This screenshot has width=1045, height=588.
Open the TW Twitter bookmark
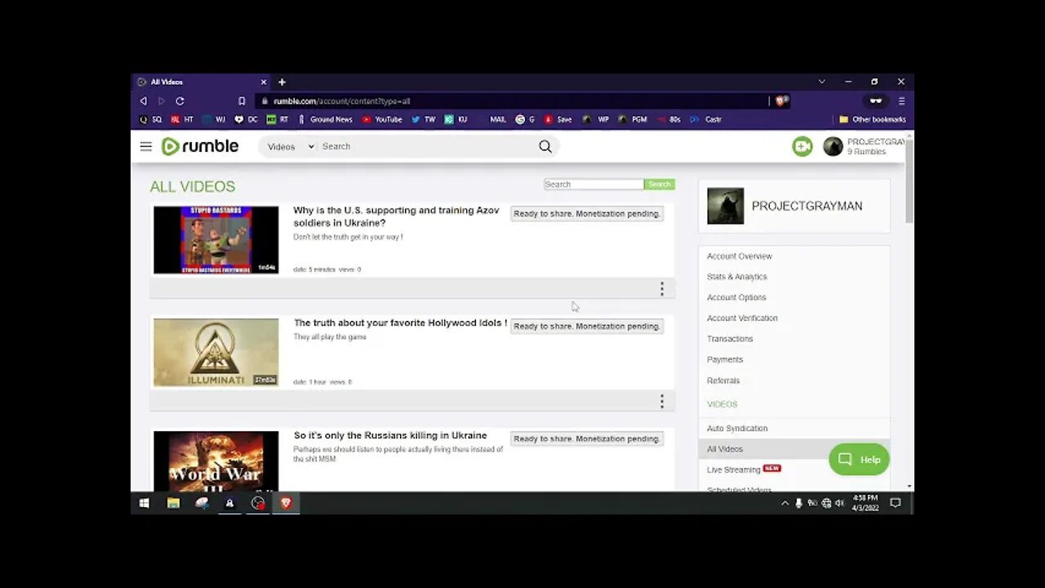[x=423, y=119]
